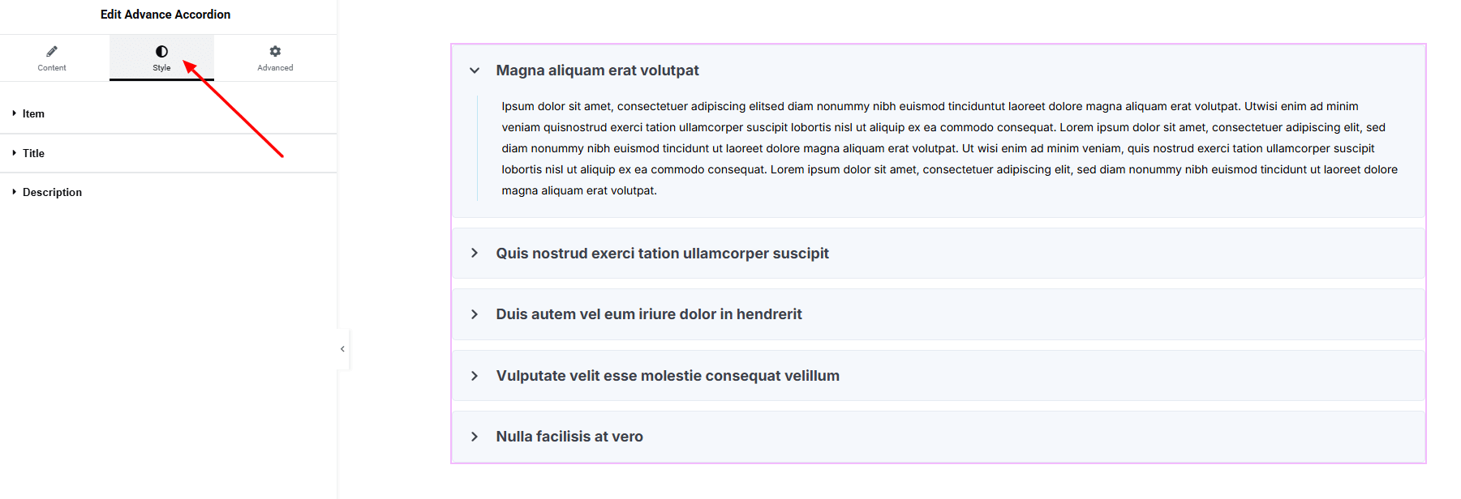Switch to the Content tab

click(52, 67)
